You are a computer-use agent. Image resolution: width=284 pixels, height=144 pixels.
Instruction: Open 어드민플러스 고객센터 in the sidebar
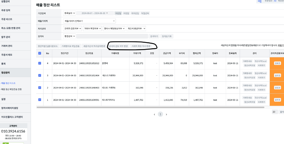15,117
